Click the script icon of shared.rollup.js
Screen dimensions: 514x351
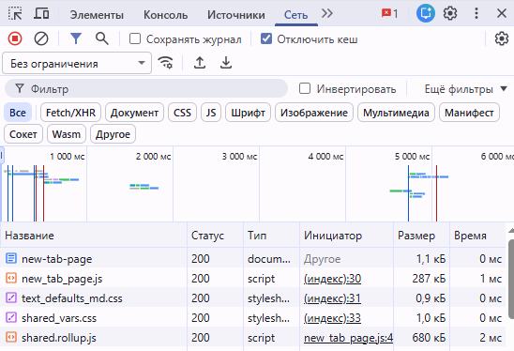pyautogui.click(x=11, y=337)
